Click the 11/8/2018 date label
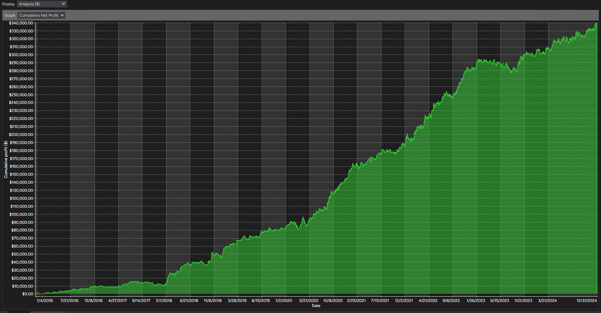The width and height of the screenshot is (601, 313). pos(213,301)
